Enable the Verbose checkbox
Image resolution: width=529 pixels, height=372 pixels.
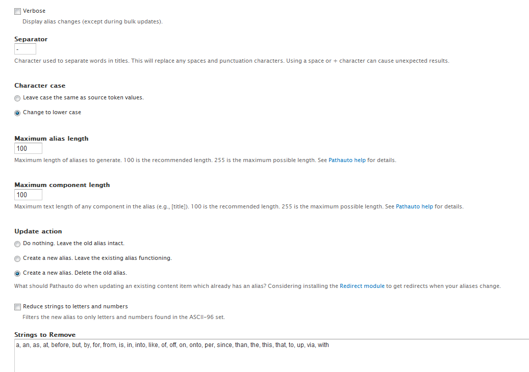pyautogui.click(x=17, y=11)
